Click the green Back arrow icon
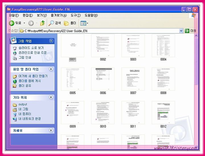 [11, 23]
